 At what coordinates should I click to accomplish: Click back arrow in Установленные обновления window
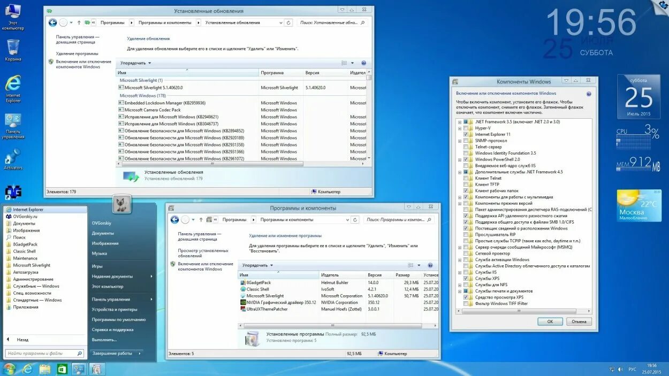52,22
